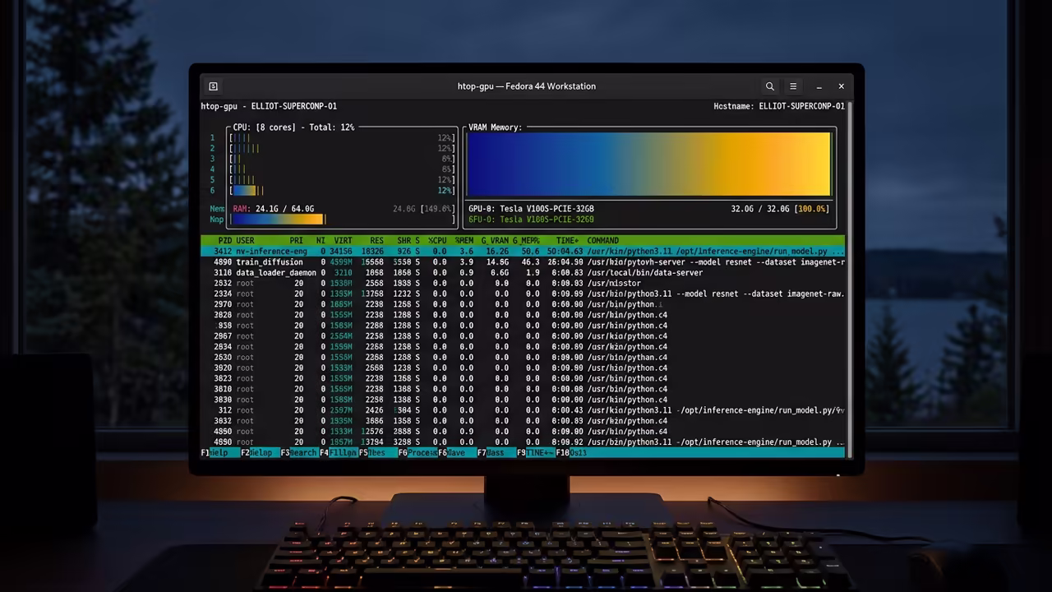
Task: Sort by the USER column header
Action: (x=245, y=240)
